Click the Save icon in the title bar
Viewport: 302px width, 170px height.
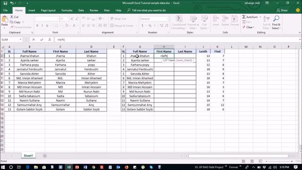(x=5, y=3)
